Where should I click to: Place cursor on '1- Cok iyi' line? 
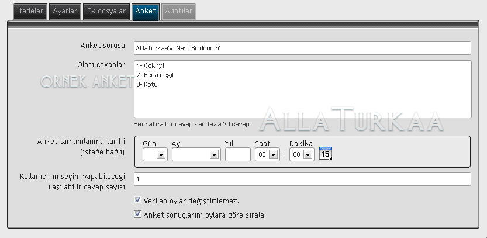click(150, 65)
